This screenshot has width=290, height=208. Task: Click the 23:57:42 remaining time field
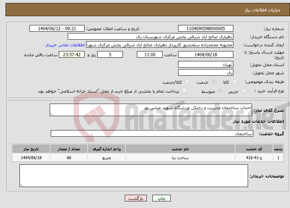(72, 54)
